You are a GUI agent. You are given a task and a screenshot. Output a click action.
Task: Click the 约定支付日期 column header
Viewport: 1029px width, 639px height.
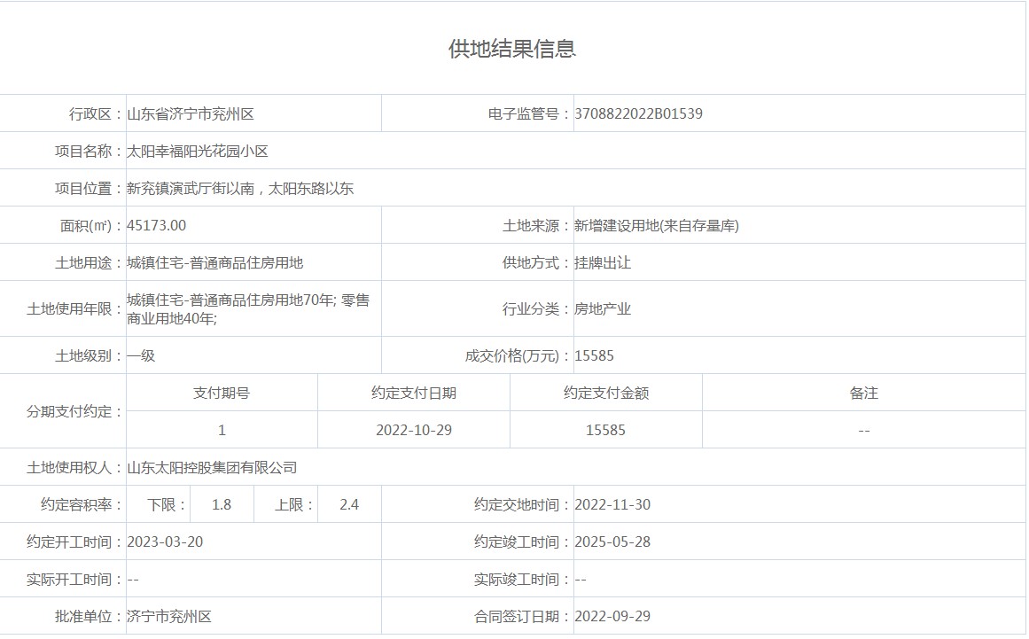click(414, 393)
